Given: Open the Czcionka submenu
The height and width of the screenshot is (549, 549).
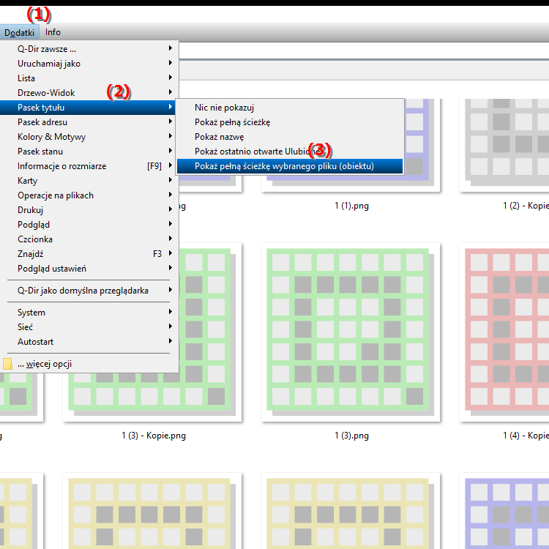Looking at the screenshot, I should pos(89,239).
